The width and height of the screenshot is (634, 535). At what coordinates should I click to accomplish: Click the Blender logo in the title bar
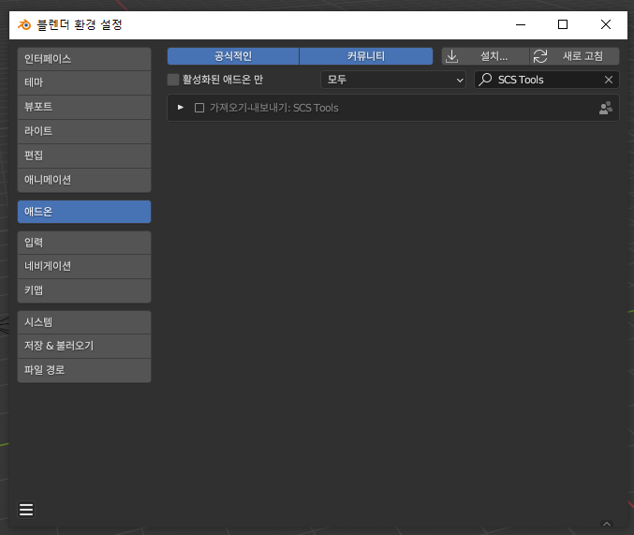click(x=24, y=25)
